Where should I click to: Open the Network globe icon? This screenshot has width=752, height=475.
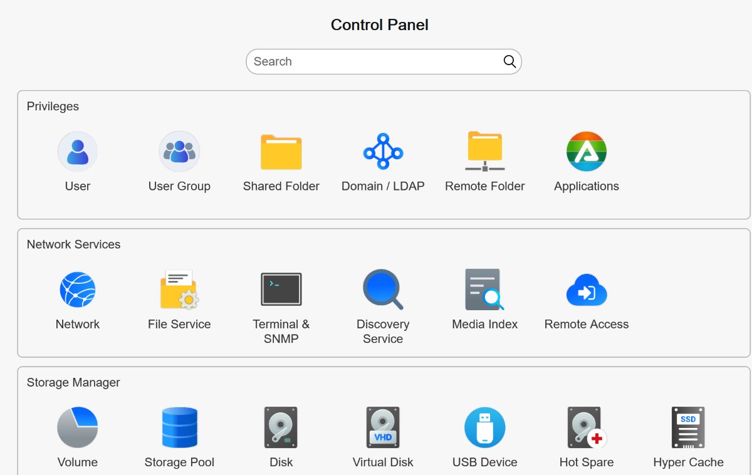tap(78, 290)
